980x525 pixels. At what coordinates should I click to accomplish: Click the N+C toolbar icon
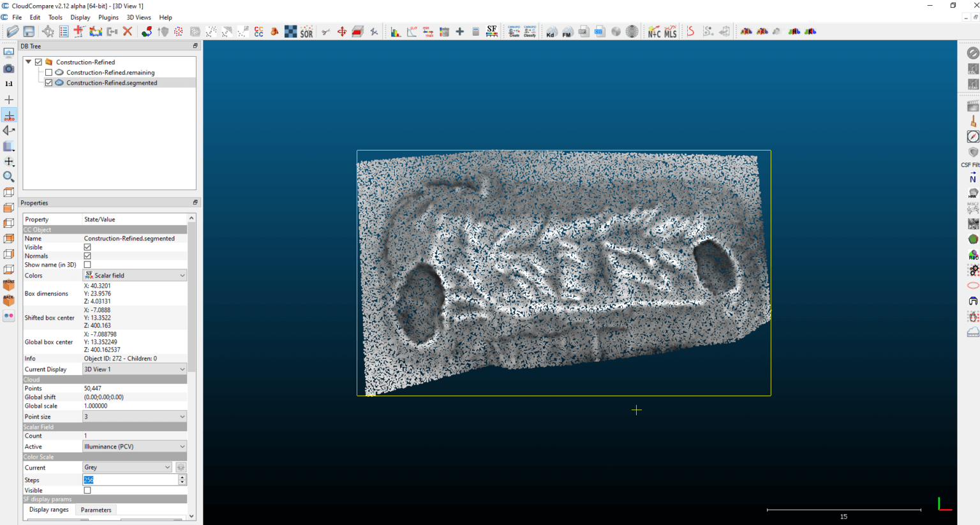tap(654, 32)
